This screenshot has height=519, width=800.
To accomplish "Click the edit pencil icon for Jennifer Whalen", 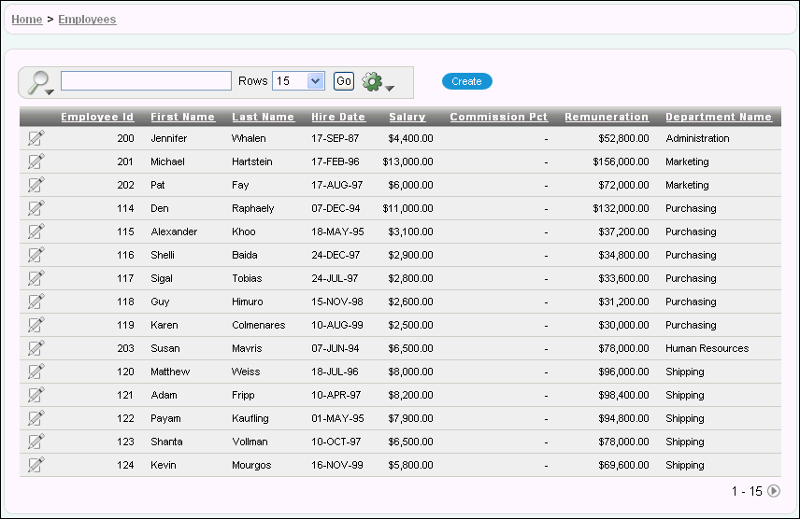I will [36, 138].
